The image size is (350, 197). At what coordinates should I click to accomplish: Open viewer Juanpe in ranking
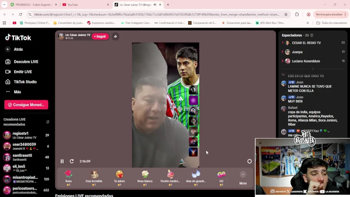tap(313, 52)
